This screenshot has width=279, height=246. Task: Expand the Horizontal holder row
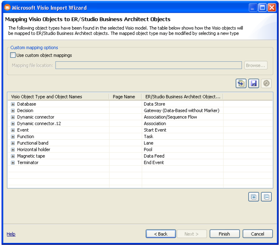pyautogui.click(x=13, y=150)
